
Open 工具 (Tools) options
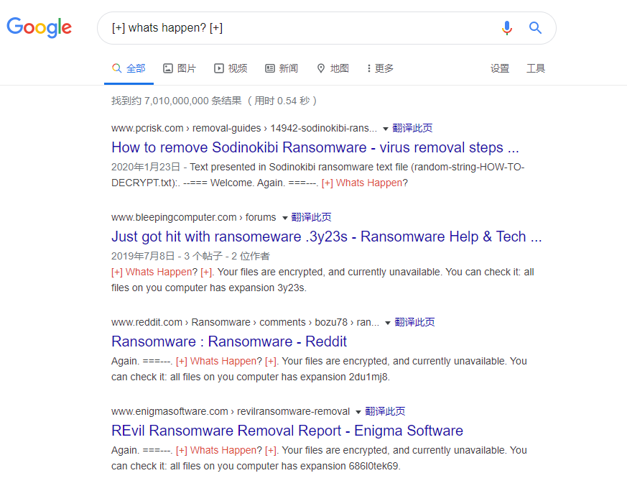(536, 68)
